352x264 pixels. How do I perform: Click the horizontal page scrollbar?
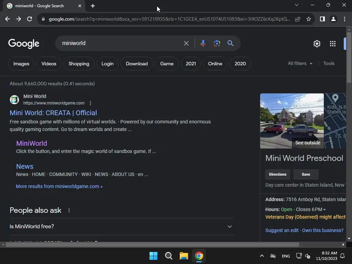point(152,245)
